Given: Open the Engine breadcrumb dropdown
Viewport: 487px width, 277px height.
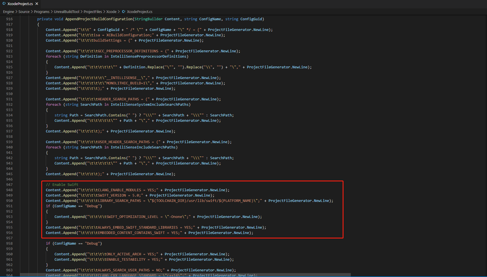Looking at the screenshot, I should click(8, 12).
